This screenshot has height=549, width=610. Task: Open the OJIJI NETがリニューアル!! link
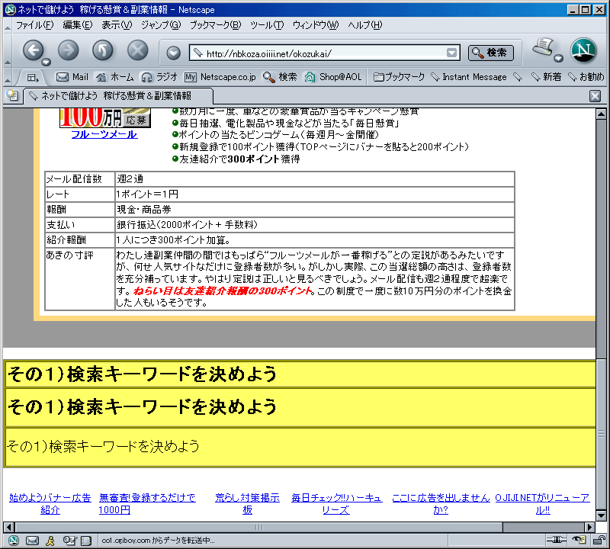tap(542, 503)
